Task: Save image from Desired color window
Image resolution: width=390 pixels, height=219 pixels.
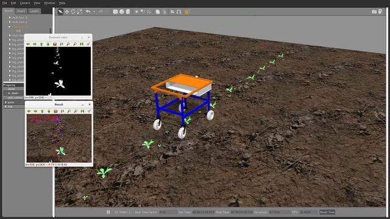Action: 82,44
